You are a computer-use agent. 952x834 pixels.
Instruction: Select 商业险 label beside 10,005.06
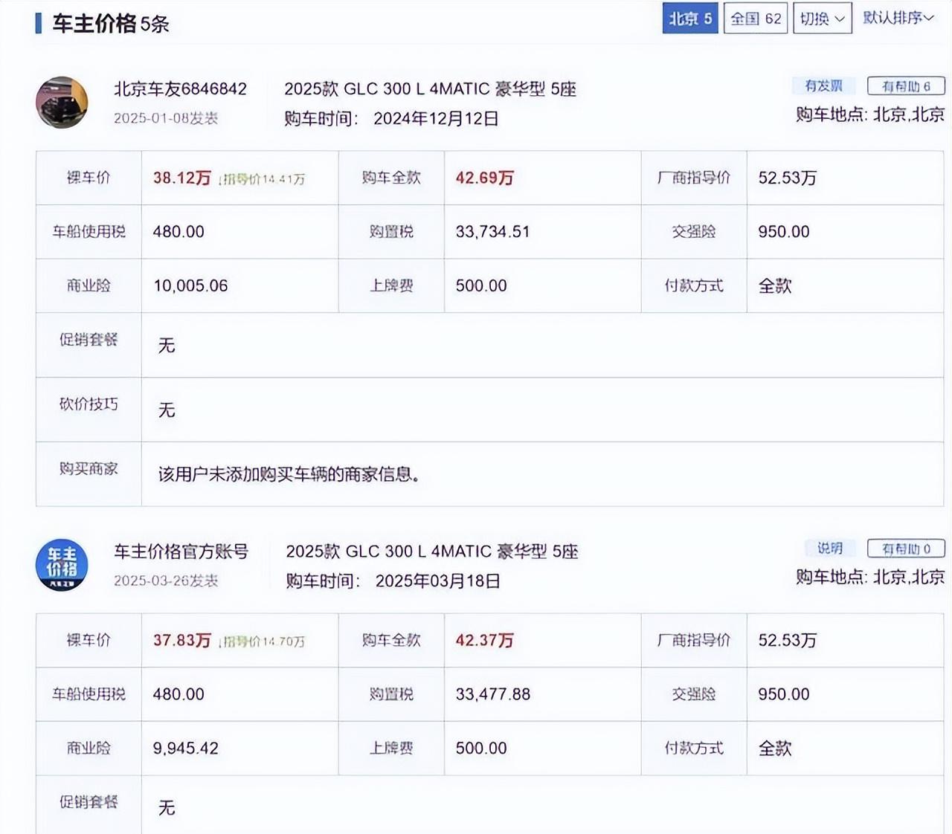click(89, 286)
